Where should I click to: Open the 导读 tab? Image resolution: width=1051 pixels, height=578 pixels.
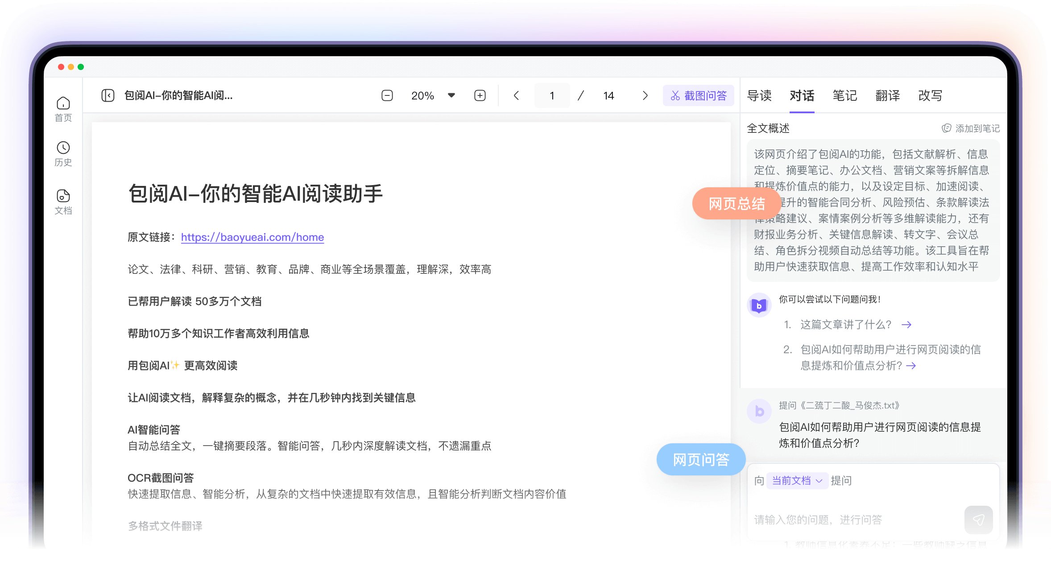760,95
